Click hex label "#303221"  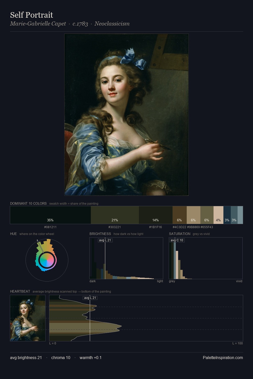[115, 227]
